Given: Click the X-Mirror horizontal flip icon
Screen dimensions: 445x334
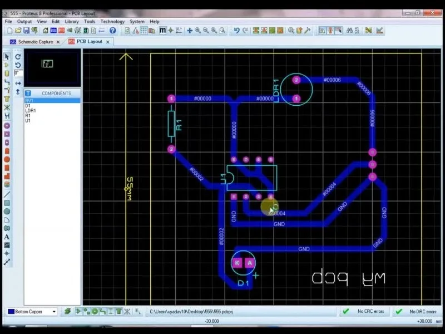Looking at the screenshot, I should click(18, 83).
